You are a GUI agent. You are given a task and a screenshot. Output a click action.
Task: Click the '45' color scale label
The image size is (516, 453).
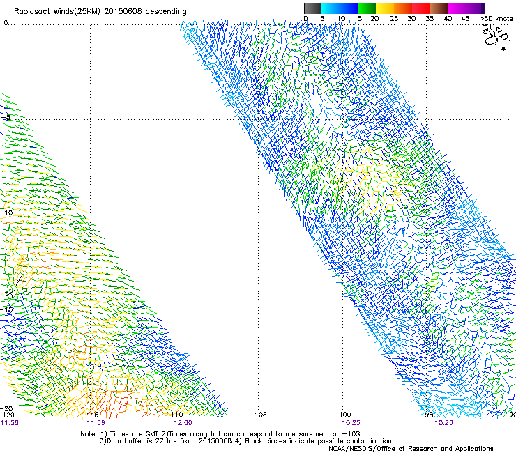(x=465, y=19)
